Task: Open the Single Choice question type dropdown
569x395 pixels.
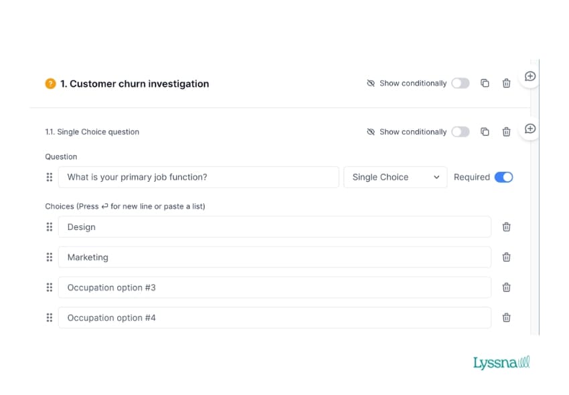Action: [395, 177]
